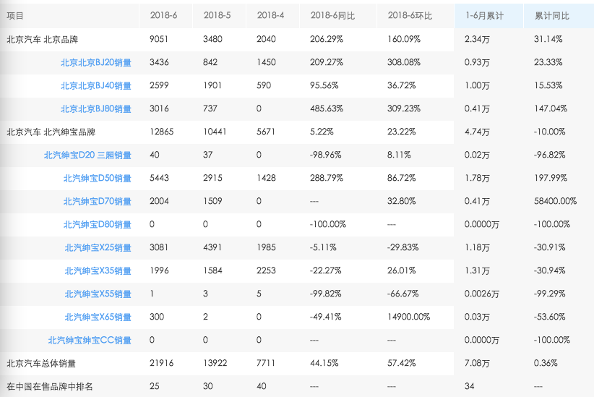Click the 项目 column header
Screen dimensions: 594x397
15,15
